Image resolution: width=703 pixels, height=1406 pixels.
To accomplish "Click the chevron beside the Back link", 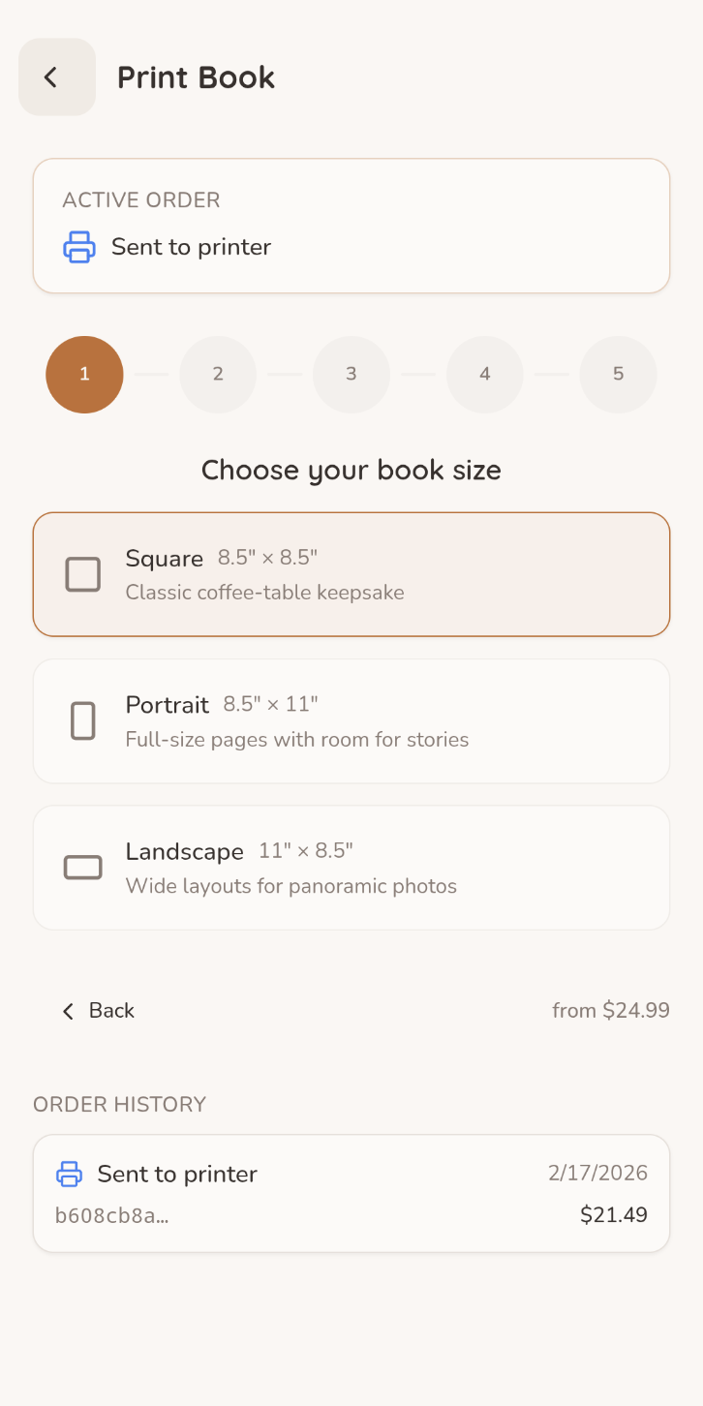I will (x=68, y=1011).
